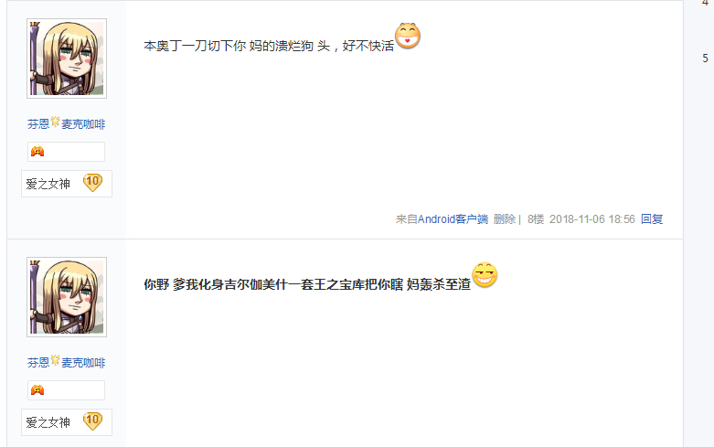Open the first post's user avatar
This screenshot has width=714, height=447.
pos(67,59)
